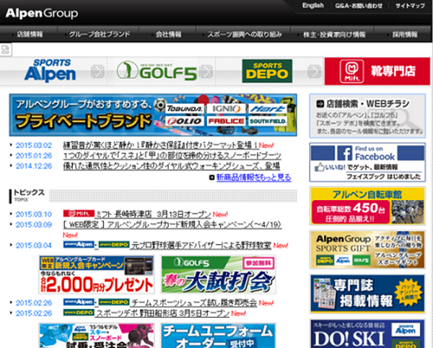Viewport: 433px width, 348px height.
Task: Open the チームスポーツシューズ試し履き即売会 link
Action: tap(193, 303)
